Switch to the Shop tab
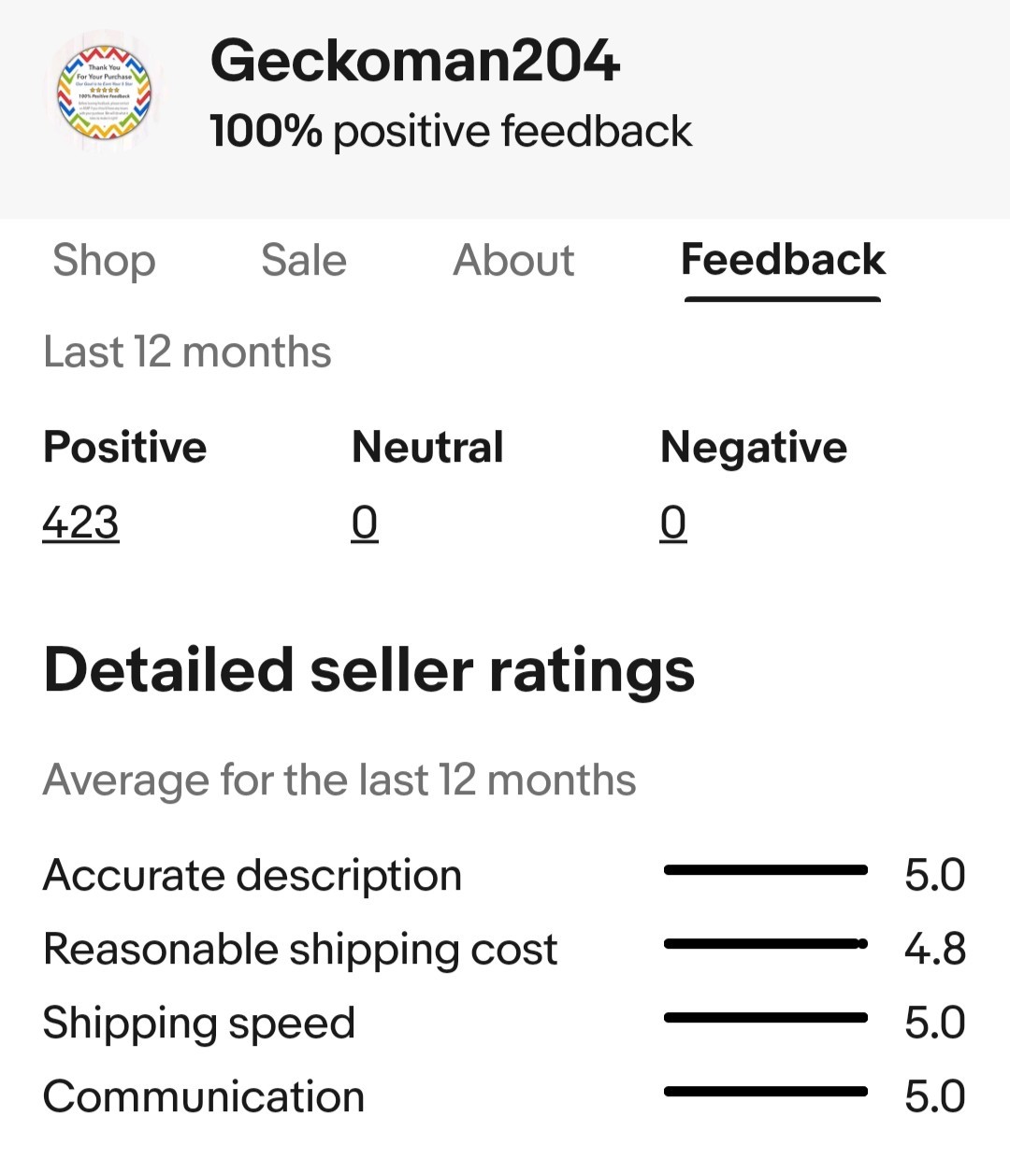Image resolution: width=1010 pixels, height=1173 pixels. click(104, 260)
